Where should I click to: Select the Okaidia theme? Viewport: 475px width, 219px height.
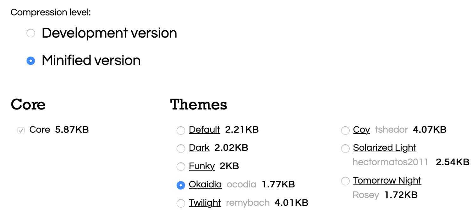pos(180,185)
